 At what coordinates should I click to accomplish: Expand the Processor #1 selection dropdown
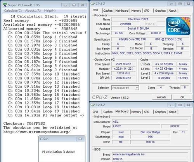(137, 88)
